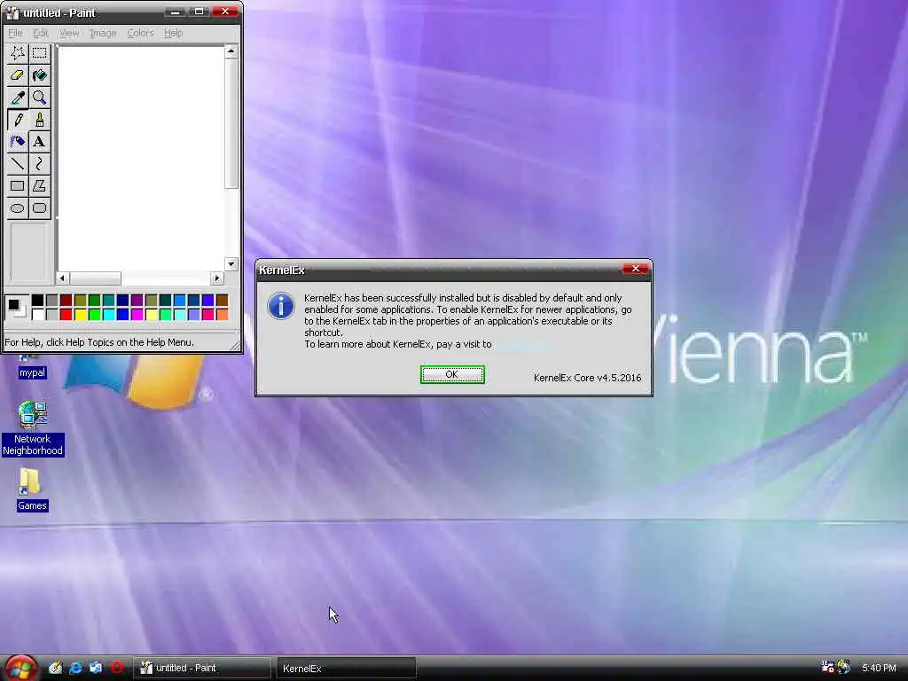
Task: Select the rectangular Select tool in Paint
Action: pyautogui.click(x=39, y=53)
